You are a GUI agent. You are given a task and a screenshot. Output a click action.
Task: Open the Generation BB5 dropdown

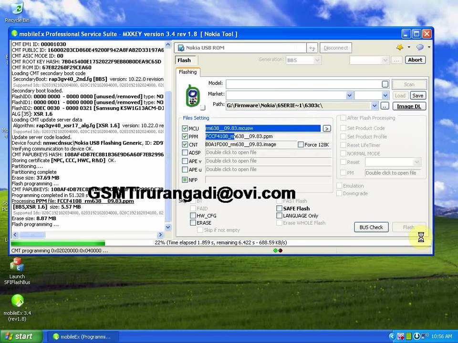317,60
